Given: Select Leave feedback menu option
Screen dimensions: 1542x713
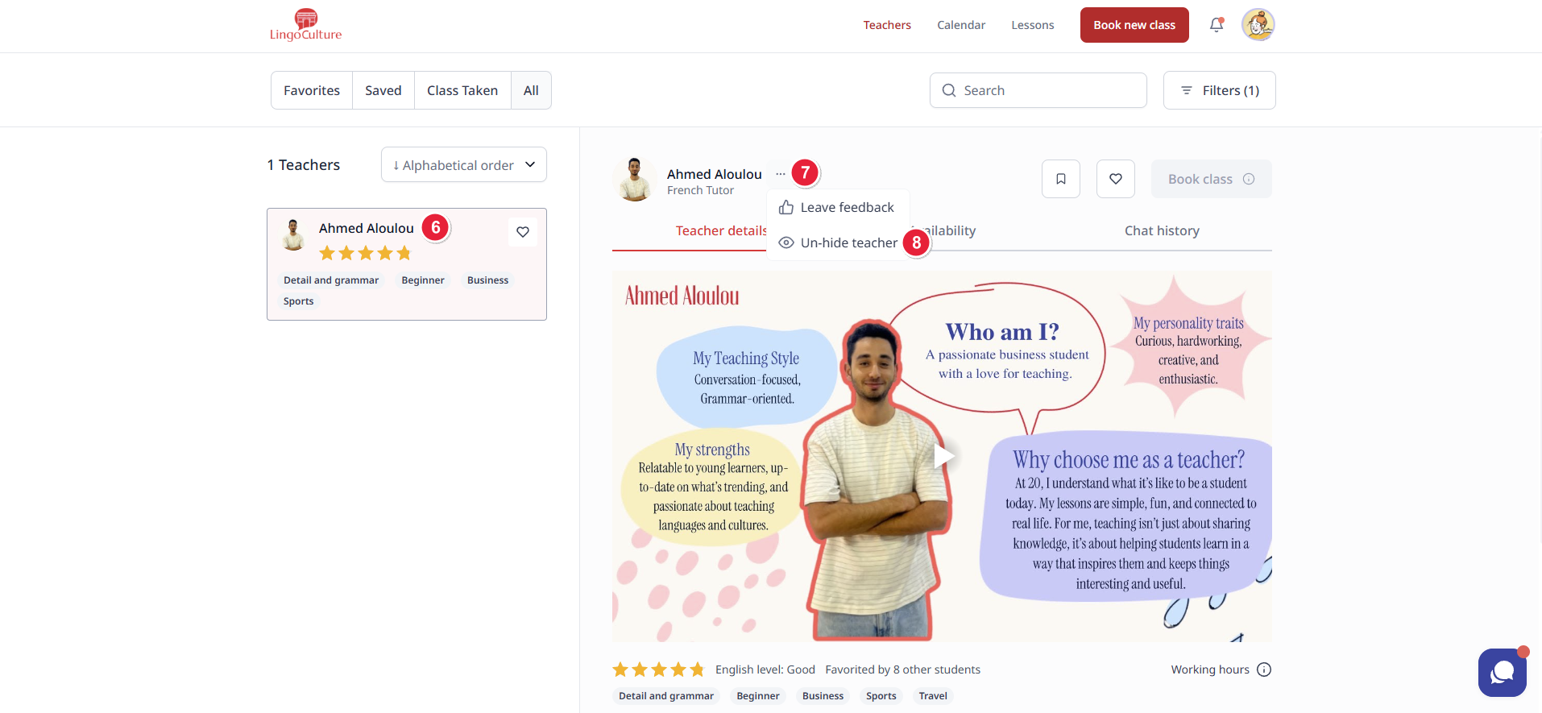Looking at the screenshot, I should tap(847, 208).
